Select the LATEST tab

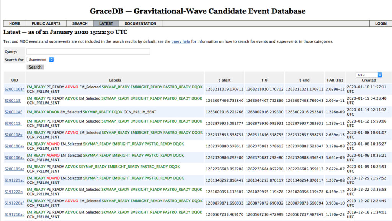tap(106, 23)
